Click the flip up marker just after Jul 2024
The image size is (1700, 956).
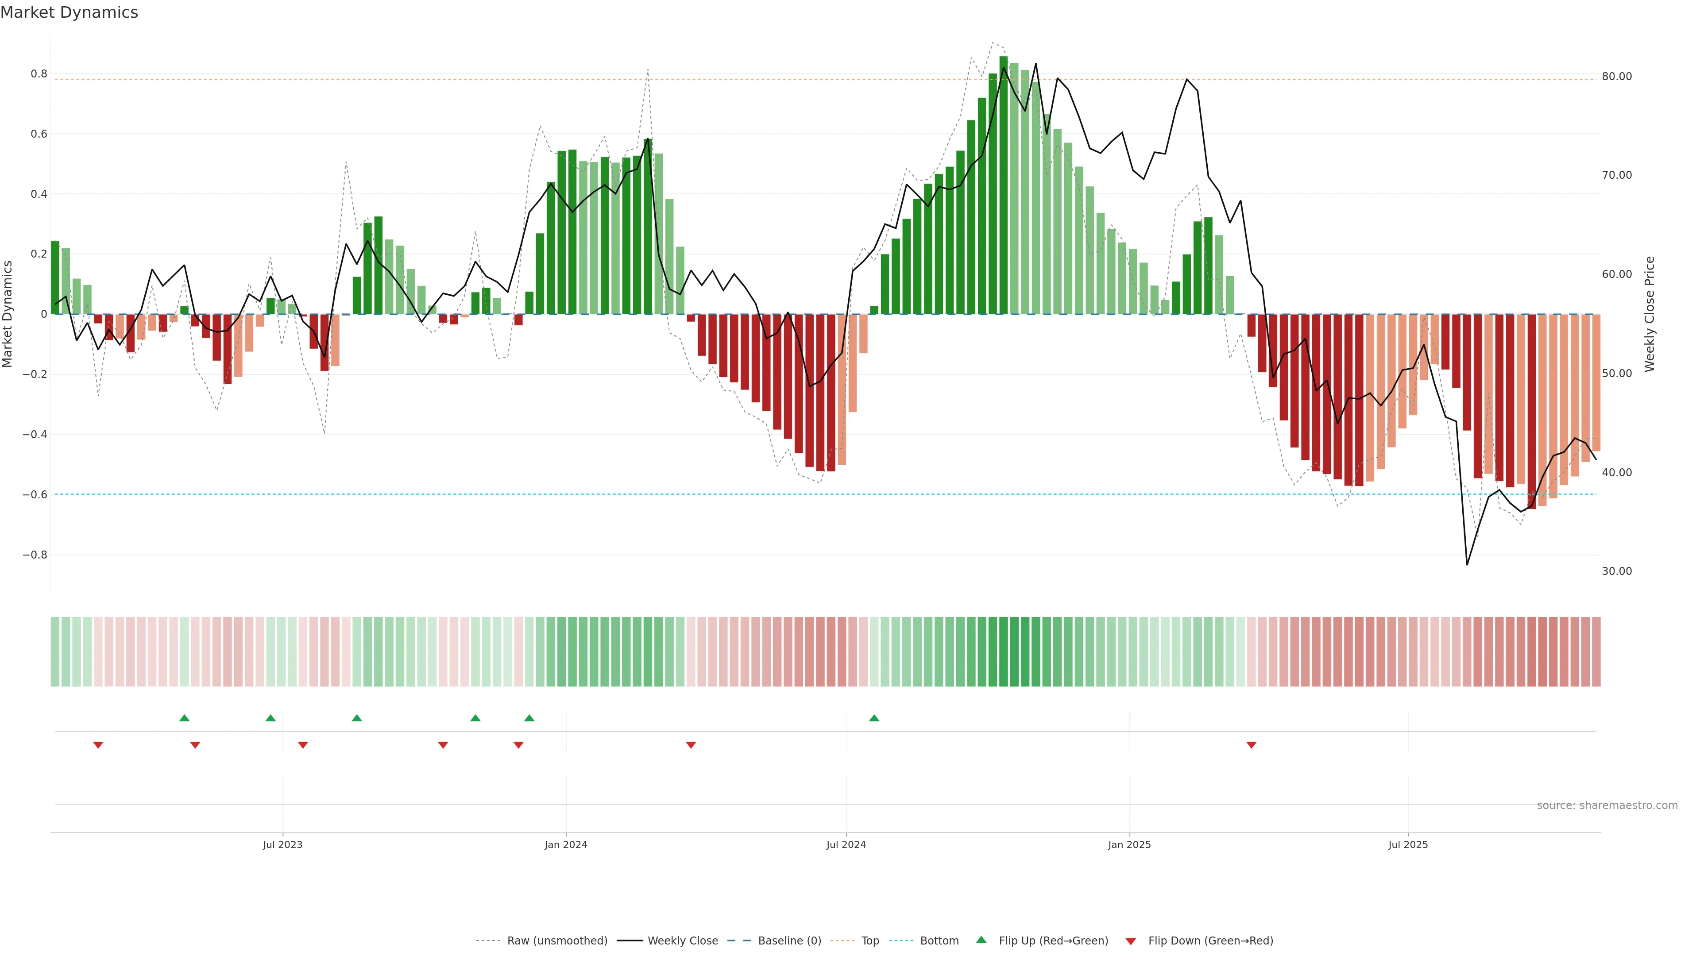[x=874, y=718]
